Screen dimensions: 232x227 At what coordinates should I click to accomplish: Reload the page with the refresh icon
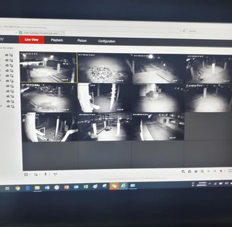point(184,30)
